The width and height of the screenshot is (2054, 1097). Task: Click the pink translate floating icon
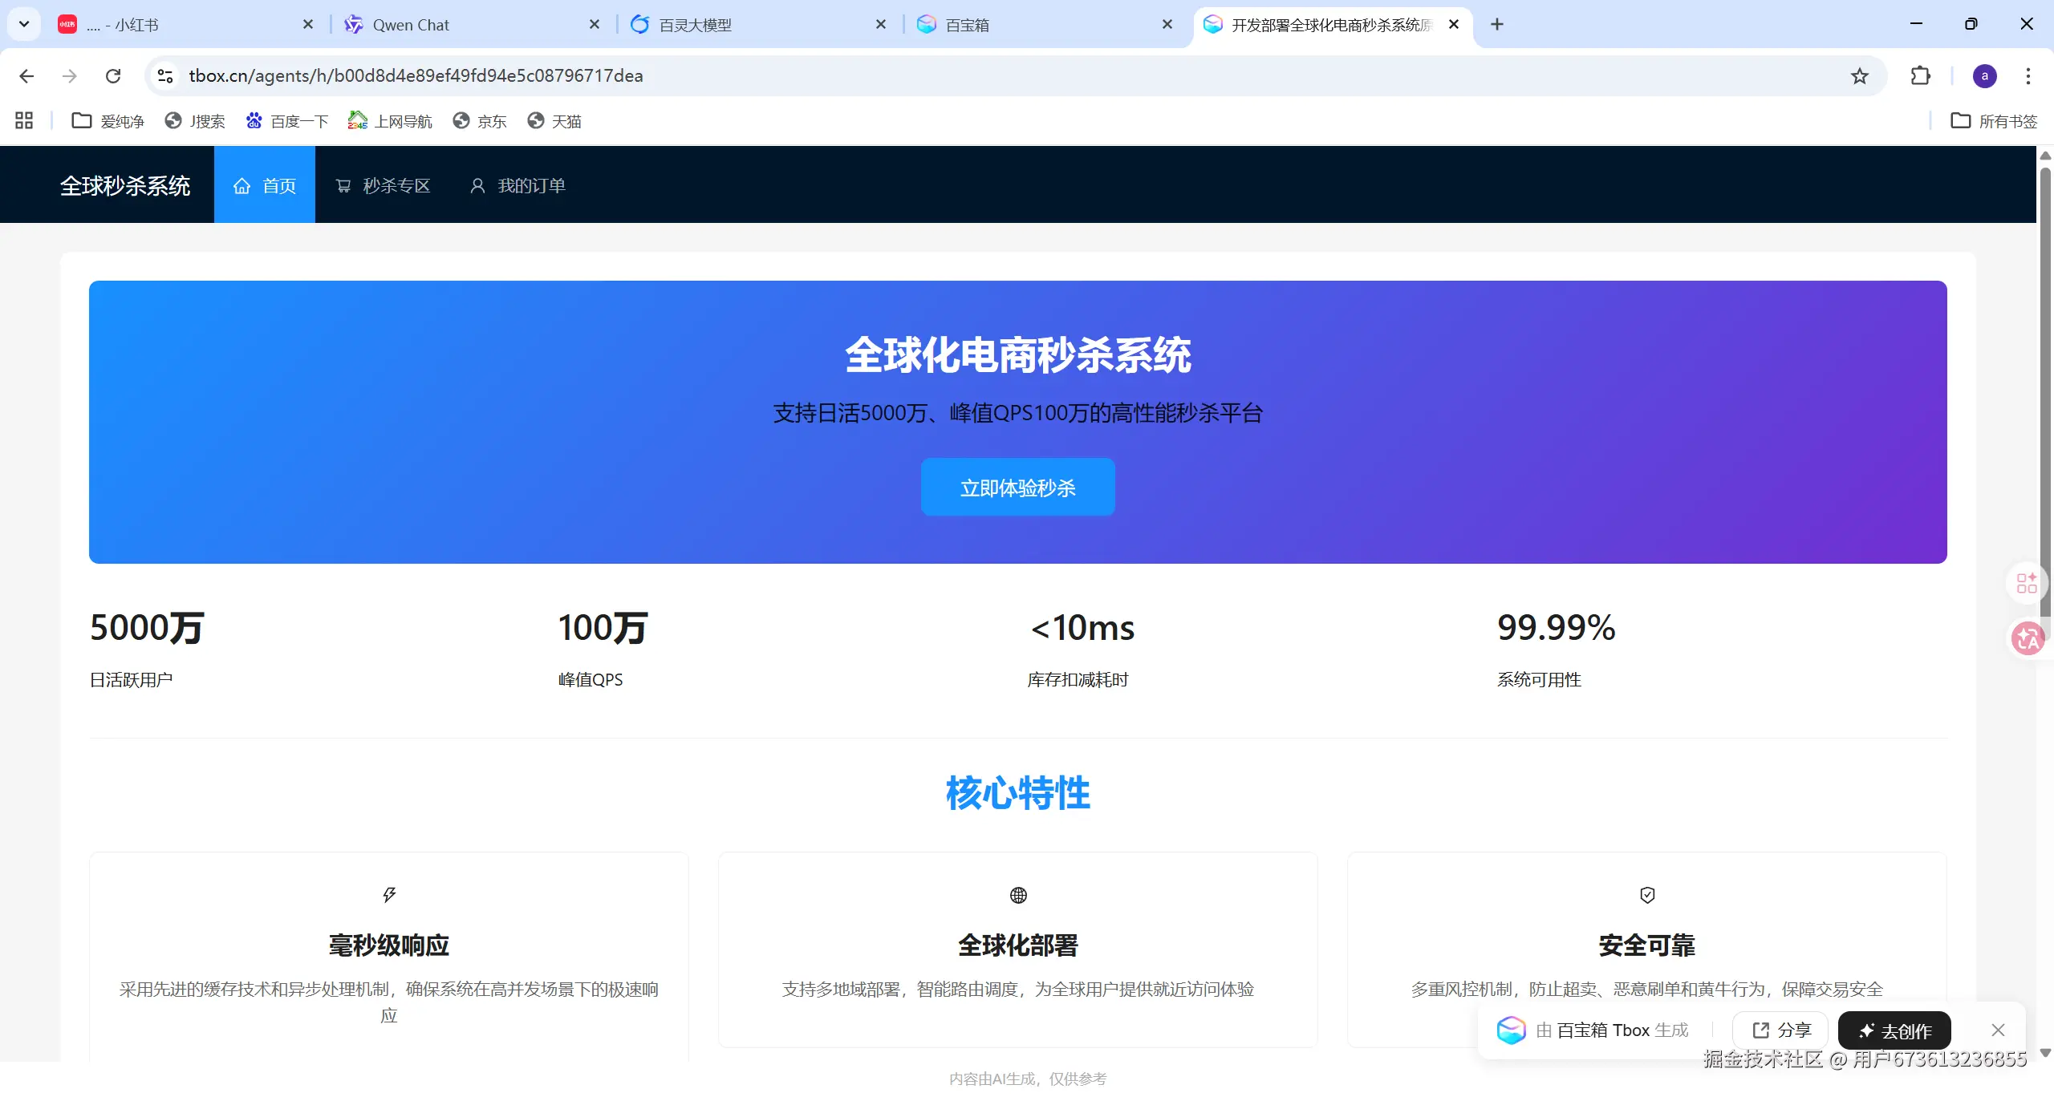(x=2028, y=639)
